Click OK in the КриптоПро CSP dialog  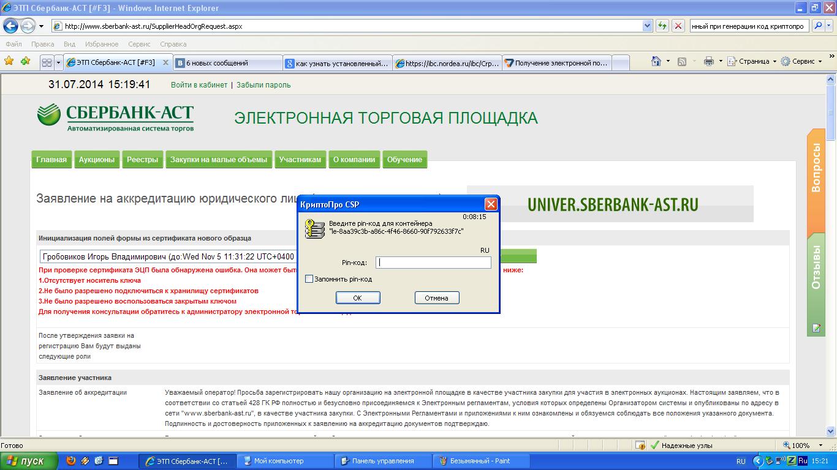358,298
